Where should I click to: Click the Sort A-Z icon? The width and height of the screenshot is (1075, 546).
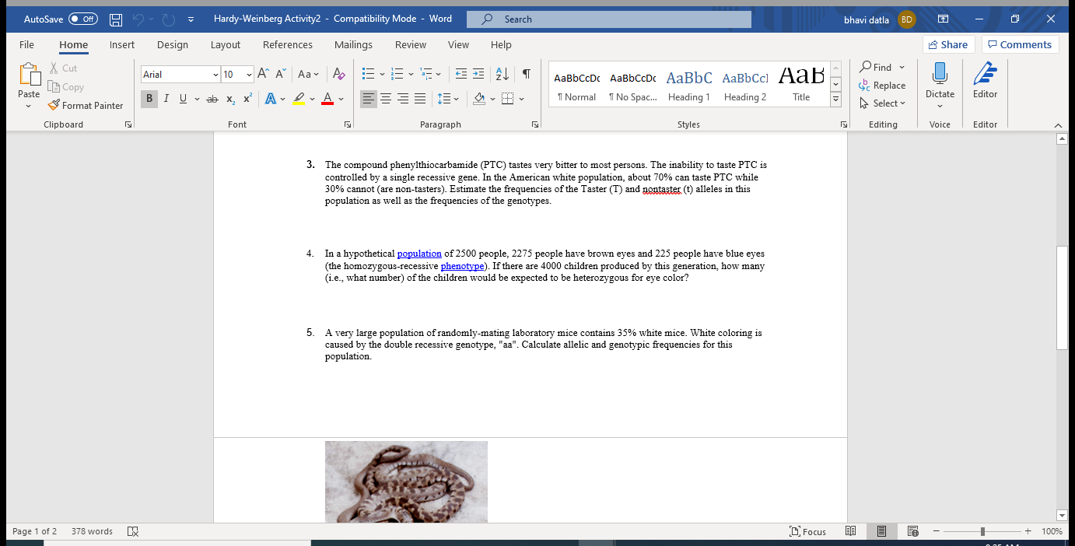pyautogui.click(x=502, y=75)
